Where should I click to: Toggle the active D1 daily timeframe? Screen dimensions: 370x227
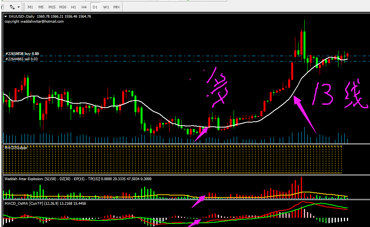(95, 7)
